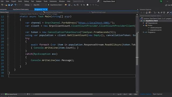Toggle Preview Selected Items button
This screenshot has height=97, width=172.
pos(170,13)
